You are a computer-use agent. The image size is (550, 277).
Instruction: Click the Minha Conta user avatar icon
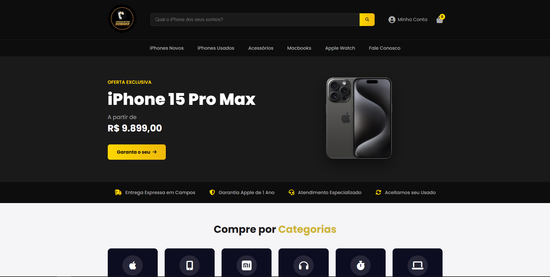coord(392,20)
